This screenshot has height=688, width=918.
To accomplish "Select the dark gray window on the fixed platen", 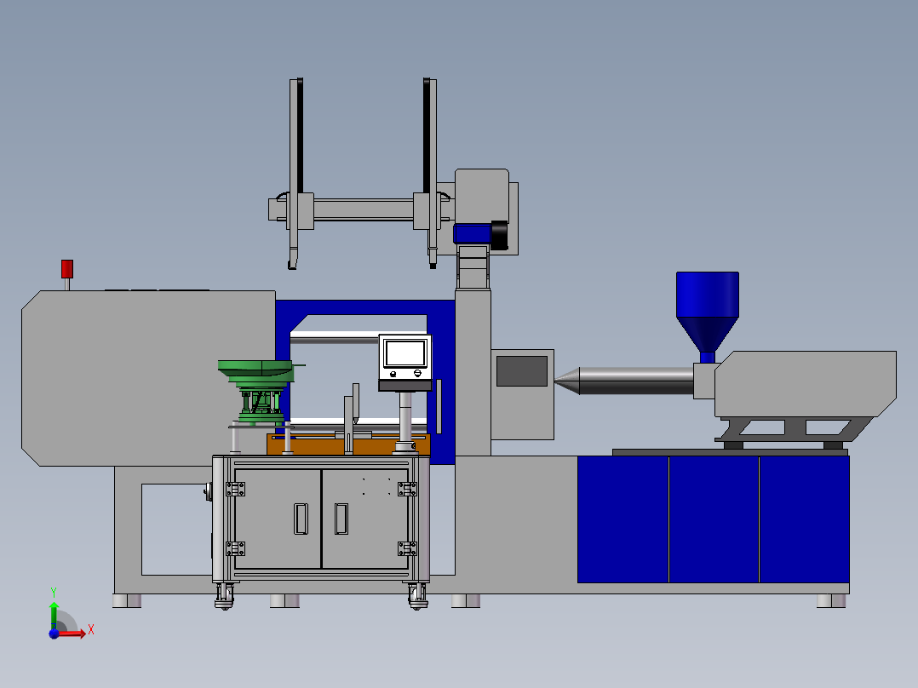I will point(522,370).
